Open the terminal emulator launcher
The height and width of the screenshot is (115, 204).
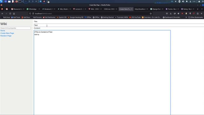20,1
